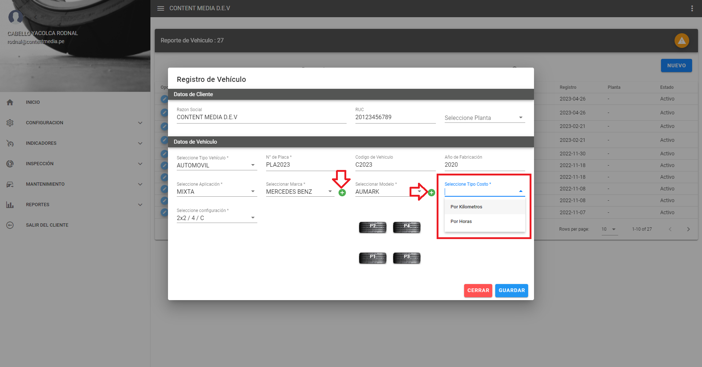The image size is (702, 367).
Task: Choose 'Por Horas' cost type option
Action: (x=461, y=222)
